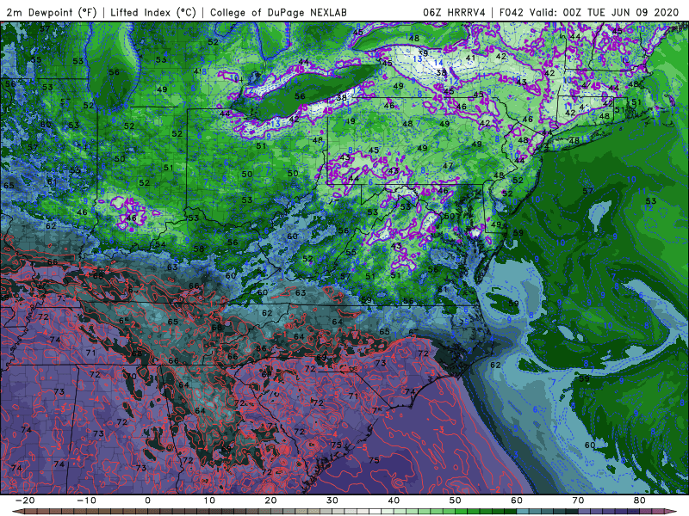689x516 pixels.
Task: Click the '60' color scale label
Action: tap(517, 501)
